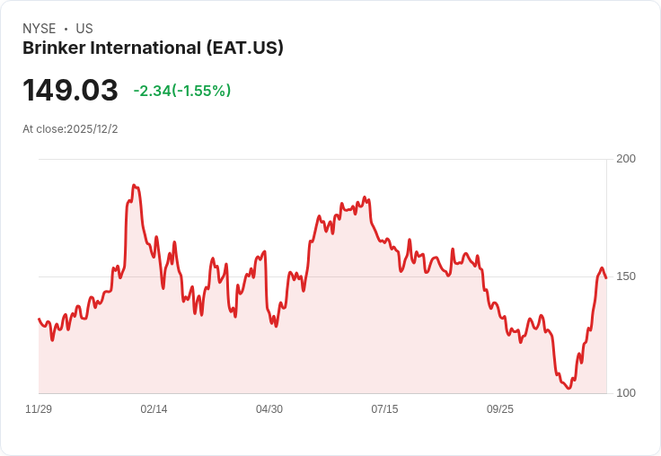Select the 02/14 date on the x-axis
Viewport: 661px width, 456px height.
[154, 409]
